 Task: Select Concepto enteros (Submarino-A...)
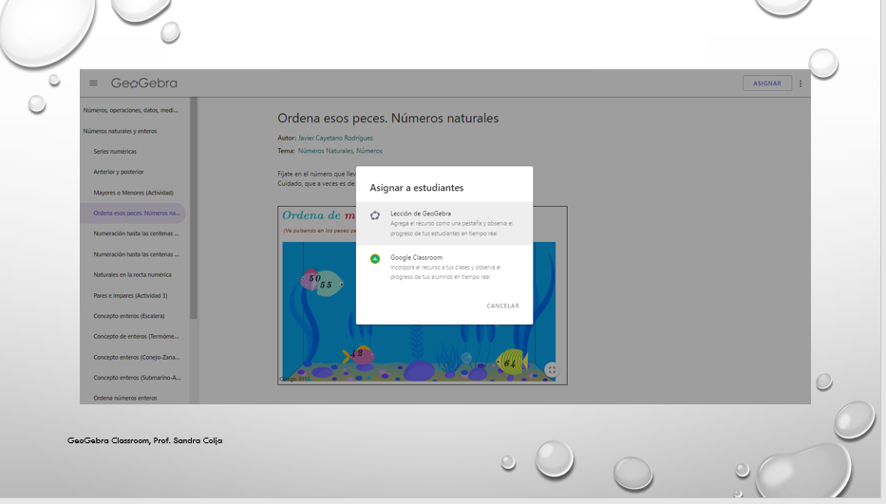(138, 378)
